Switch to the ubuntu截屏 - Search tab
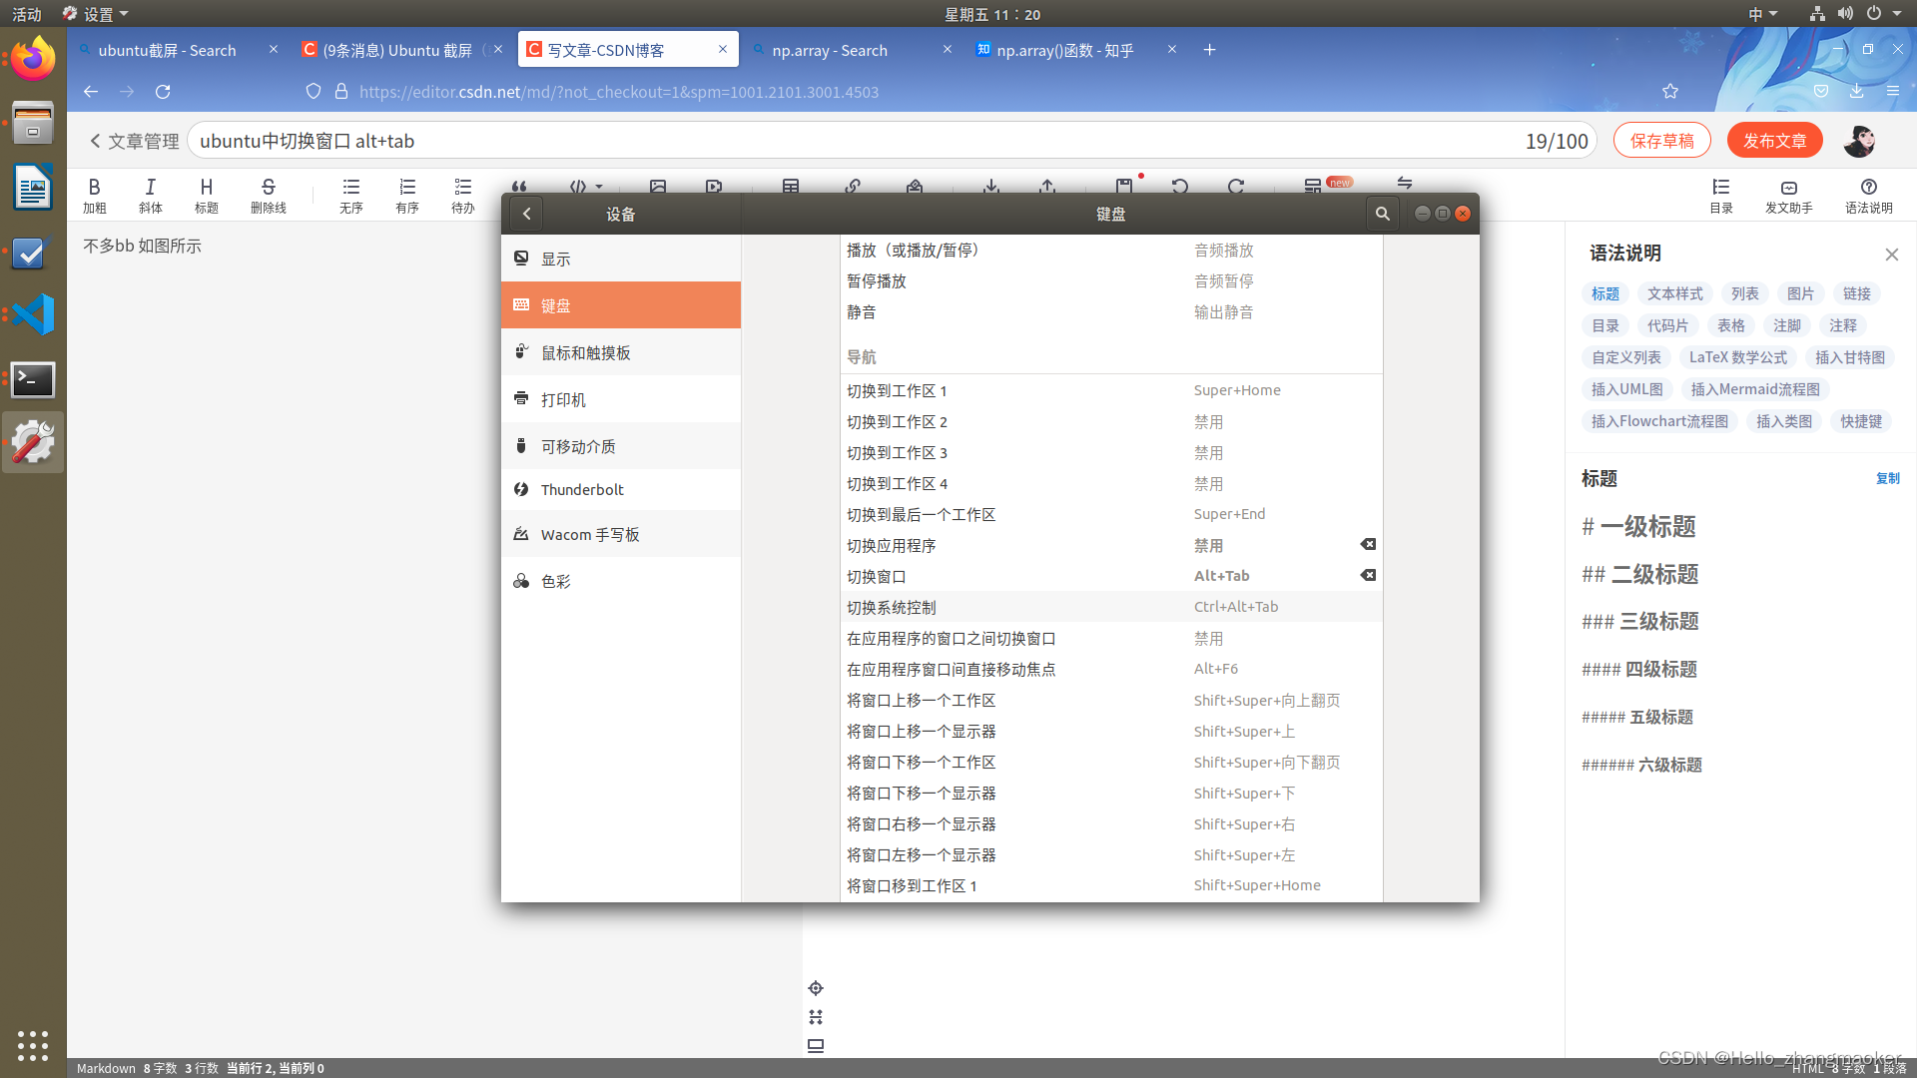The image size is (1917, 1078). click(x=179, y=50)
